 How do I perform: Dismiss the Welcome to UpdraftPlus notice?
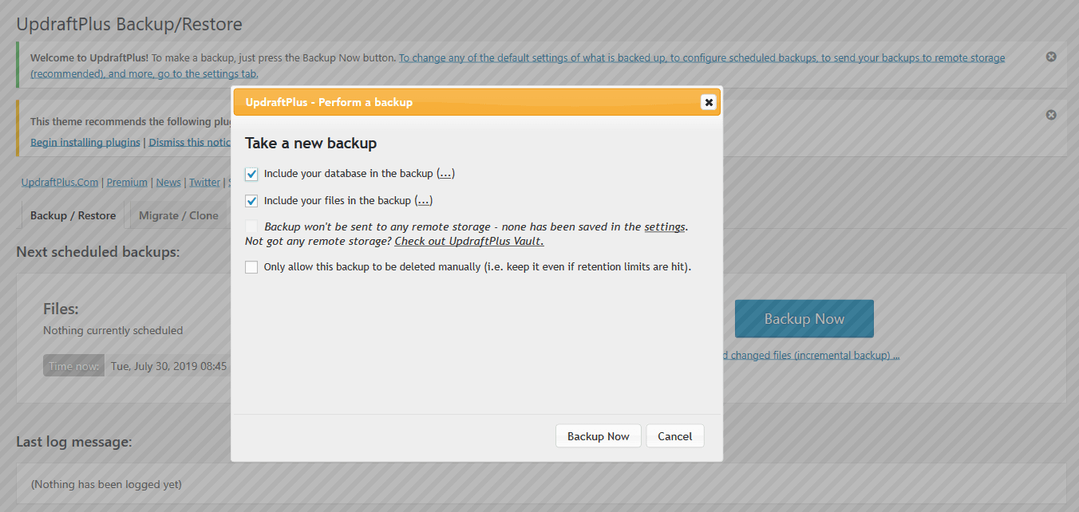[x=1051, y=57]
